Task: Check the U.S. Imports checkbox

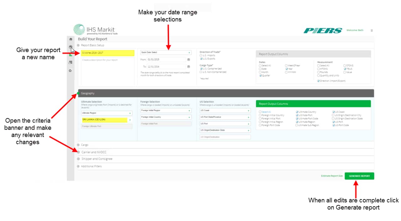Action: pos(201,55)
